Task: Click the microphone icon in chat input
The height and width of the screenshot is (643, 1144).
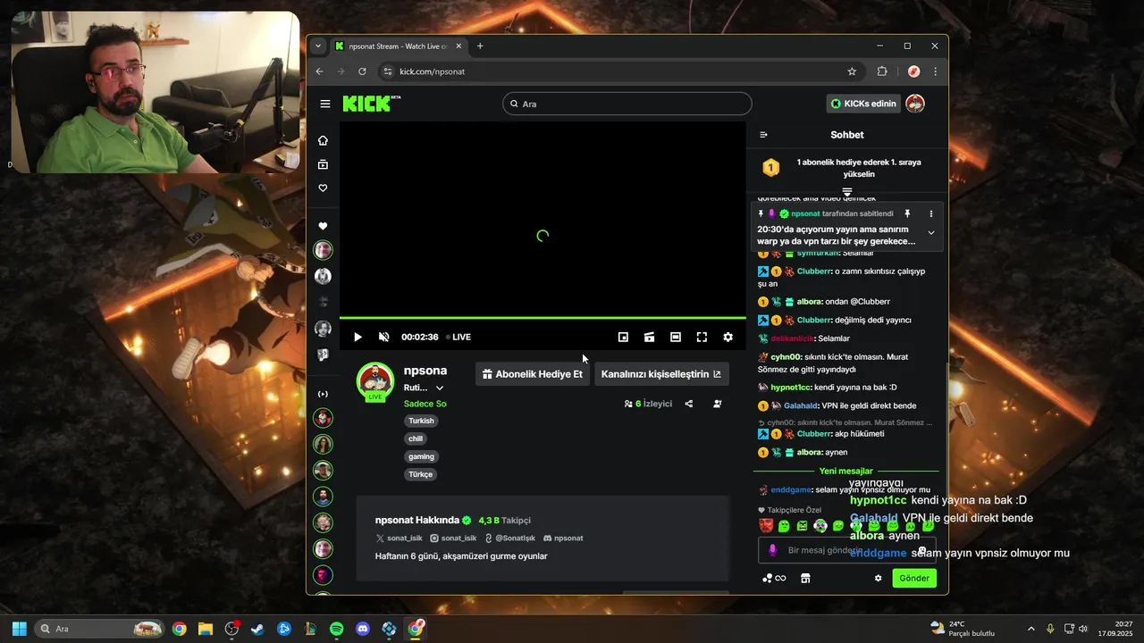Action: click(x=773, y=550)
